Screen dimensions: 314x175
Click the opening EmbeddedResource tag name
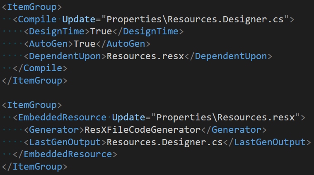(62, 117)
